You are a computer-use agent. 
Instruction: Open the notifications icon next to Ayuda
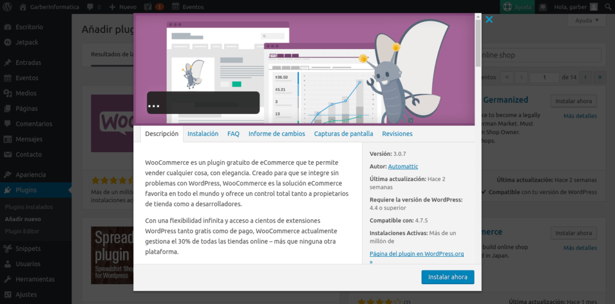543,7
